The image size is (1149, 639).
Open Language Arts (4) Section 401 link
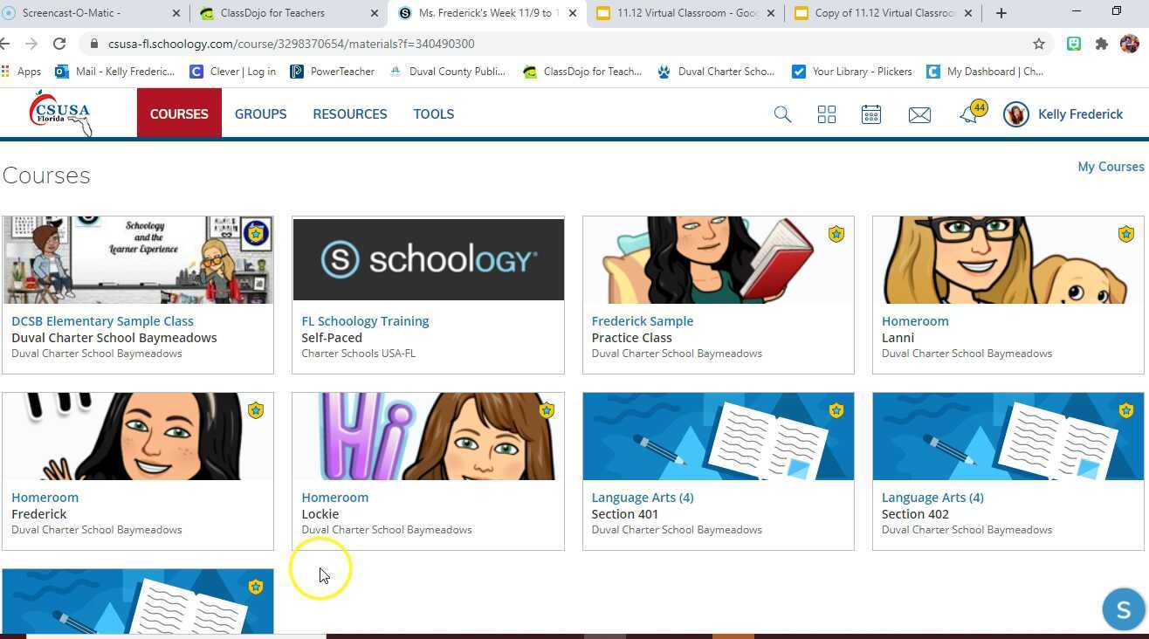643,498
